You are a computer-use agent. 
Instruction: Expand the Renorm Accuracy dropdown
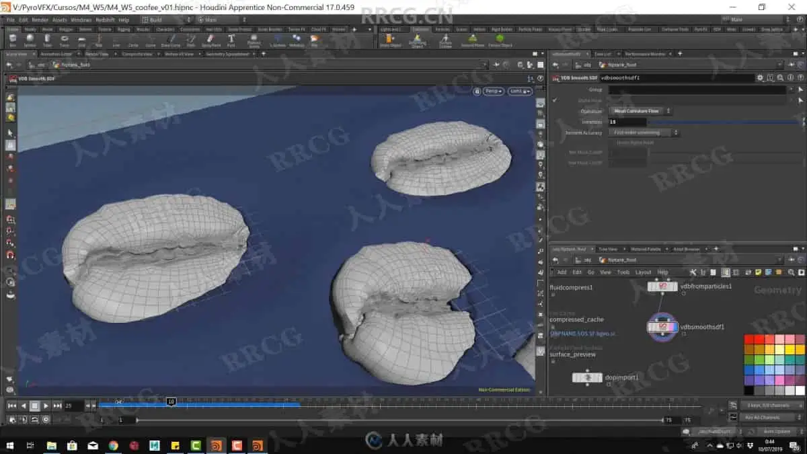[x=644, y=133]
